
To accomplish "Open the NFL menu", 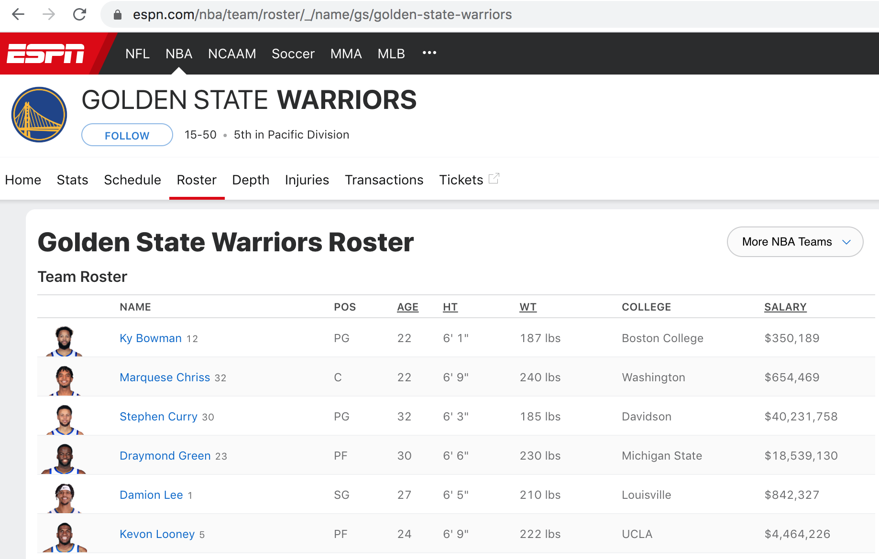I will pos(138,54).
